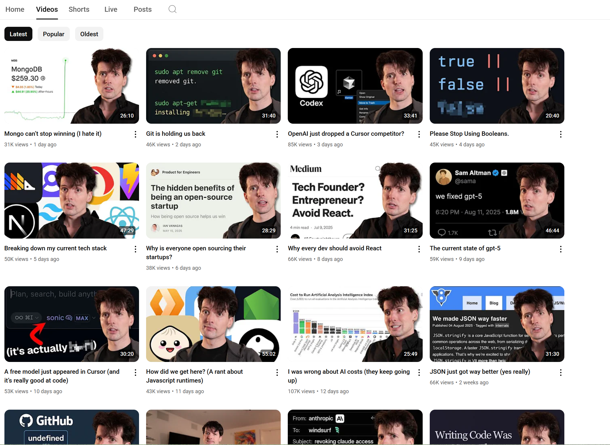
Task: Open the room-scene thumbnail between GitHub and anthropic
Action: [213, 427]
